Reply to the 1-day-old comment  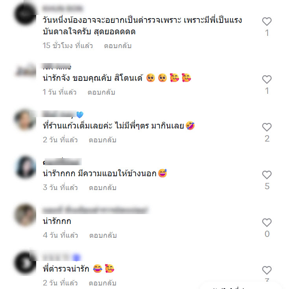click(x=101, y=92)
